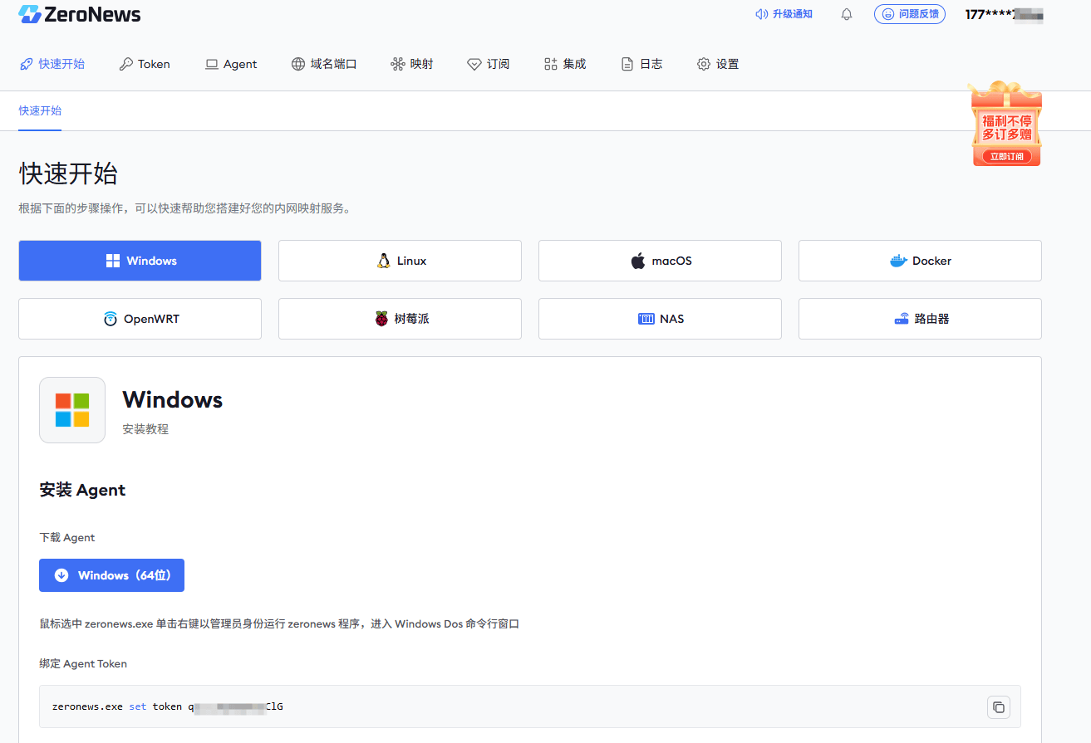Open the 集成 menu item
Viewport: 1091px width, 743px height.
point(565,64)
